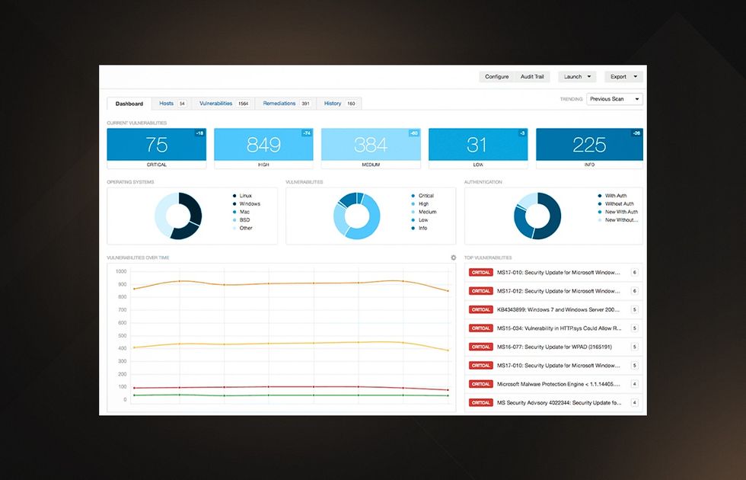Toggle the truncated New Without... legend label
The height and width of the screenshot is (480, 746).
pyautogui.click(x=621, y=220)
